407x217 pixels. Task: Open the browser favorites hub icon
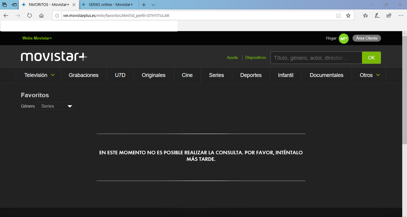coord(365,15)
